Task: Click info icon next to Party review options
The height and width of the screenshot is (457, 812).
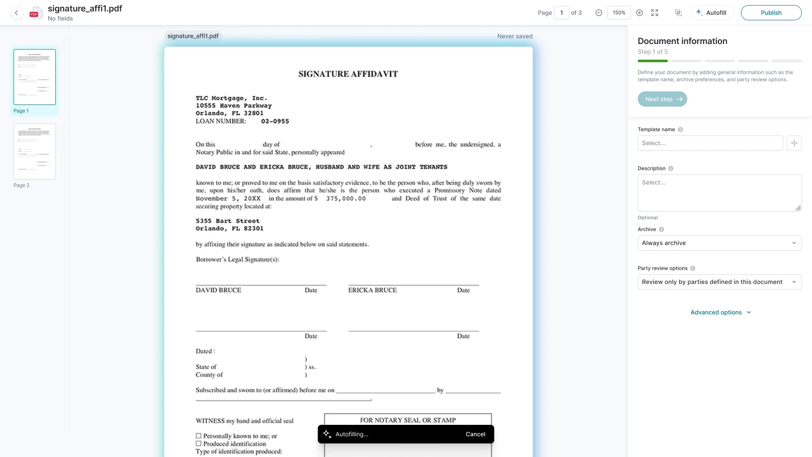Action: (693, 268)
